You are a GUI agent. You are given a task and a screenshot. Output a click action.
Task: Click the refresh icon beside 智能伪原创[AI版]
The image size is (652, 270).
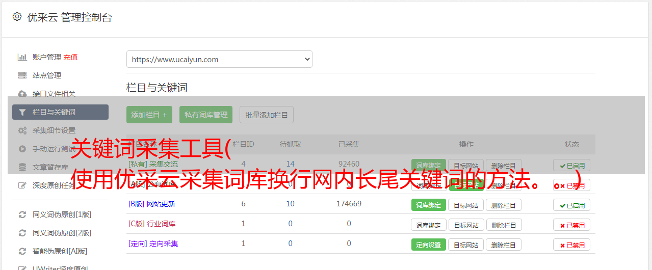(22, 251)
